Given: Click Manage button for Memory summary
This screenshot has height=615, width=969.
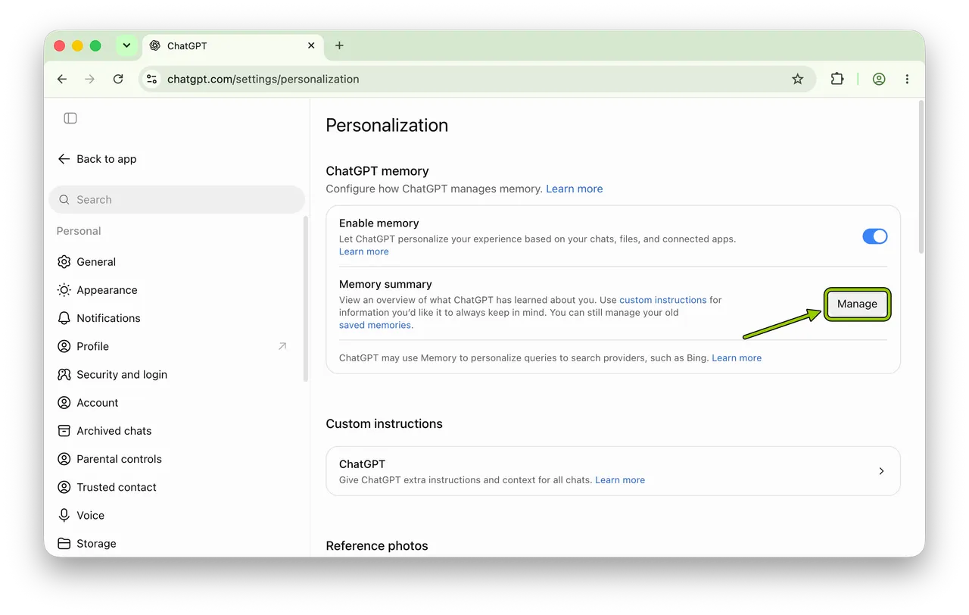Looking at the screenshot, I should click(x=857, y=304).
